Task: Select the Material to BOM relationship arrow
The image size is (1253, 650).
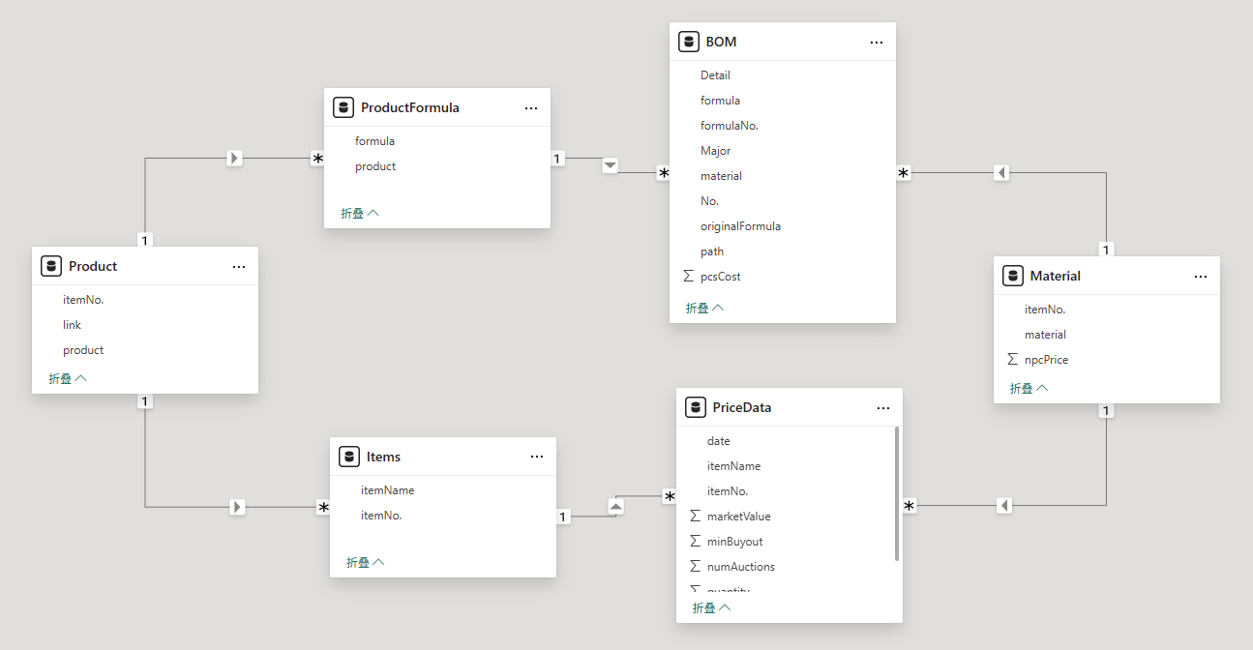Action: coord(1002,172)
